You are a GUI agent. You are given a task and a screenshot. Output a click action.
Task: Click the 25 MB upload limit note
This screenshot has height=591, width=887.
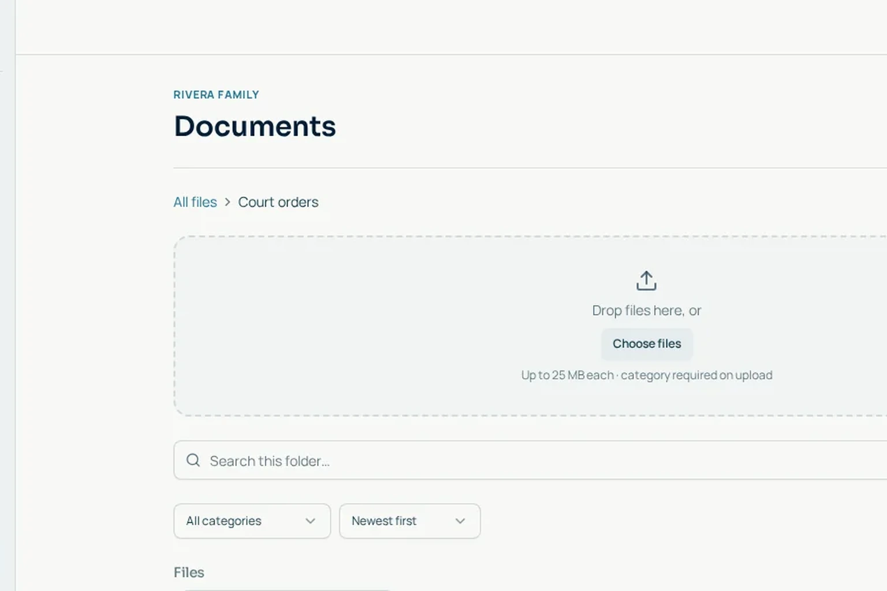click(647, 375)
